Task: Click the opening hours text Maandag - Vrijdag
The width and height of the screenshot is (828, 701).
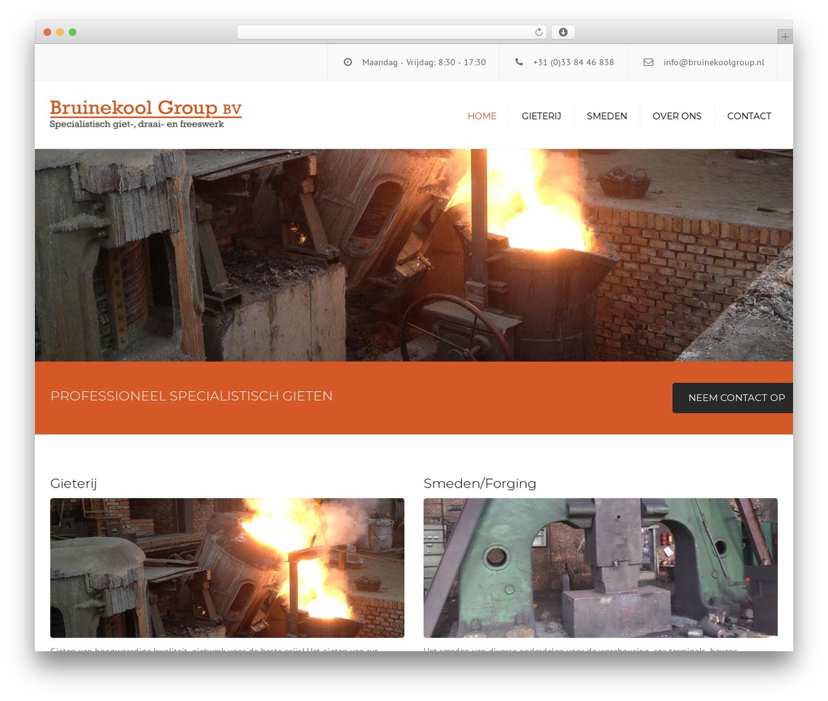Action: (424, 62)
